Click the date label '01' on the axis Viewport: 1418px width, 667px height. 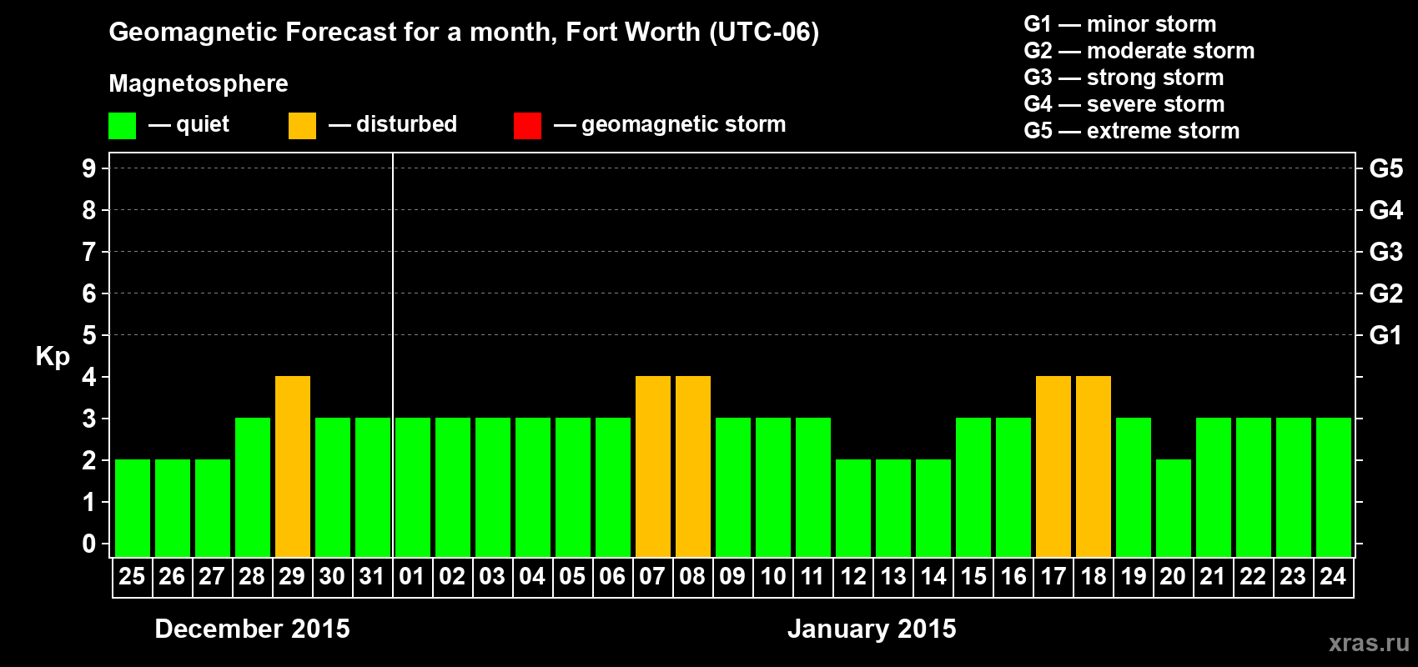412,576
